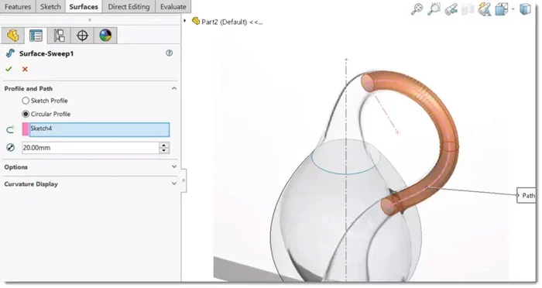The width and height of the screenshot is (542, 288).
Task: Open help for Surface-Sweep1
Action: pyautogui.click(x=169, y=53)
